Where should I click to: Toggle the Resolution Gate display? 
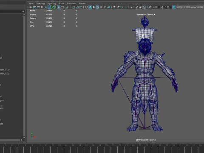[66, 7]
